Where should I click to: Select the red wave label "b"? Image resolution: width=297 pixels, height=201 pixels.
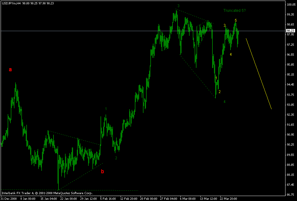[x=102, y=171]
